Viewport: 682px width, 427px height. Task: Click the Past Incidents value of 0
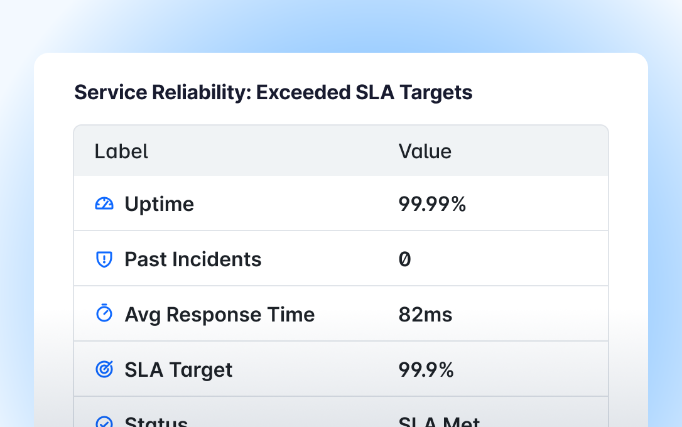point(405,259)
